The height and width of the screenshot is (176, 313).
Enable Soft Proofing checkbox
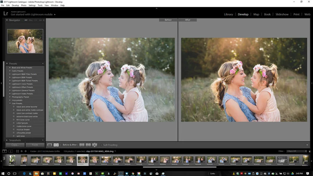[x=101, y=145]
